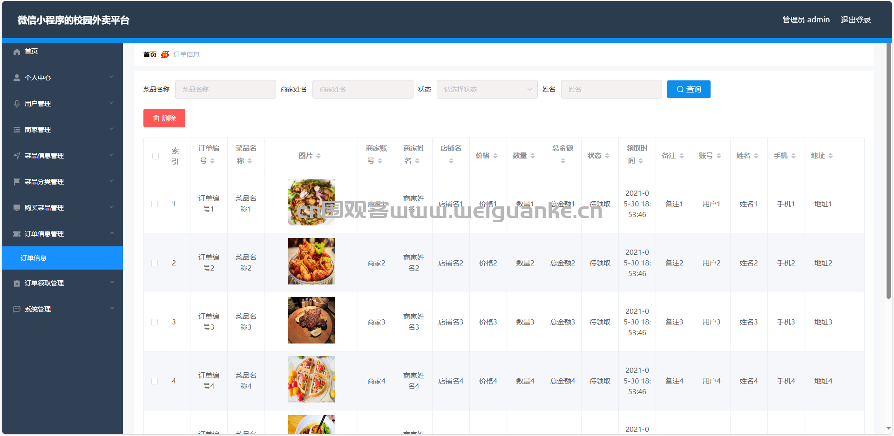Sort by 数量 column arrows
Screen dimensions: 894x436
coord(533,156)
